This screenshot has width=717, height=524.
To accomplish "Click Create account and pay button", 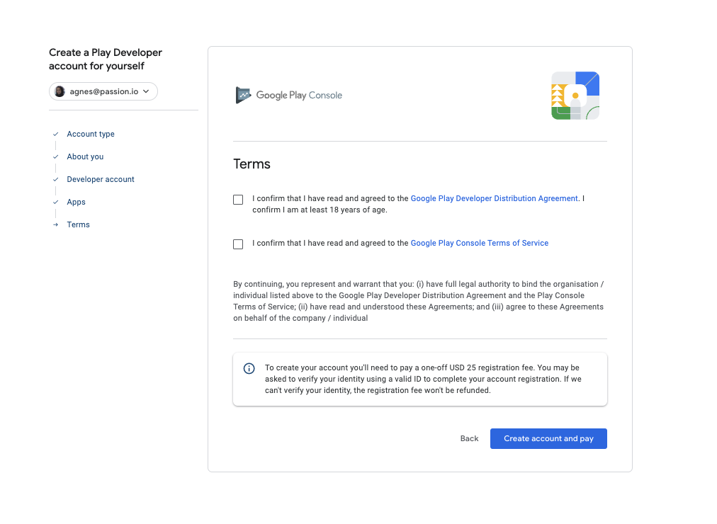I will pos(548,438).
